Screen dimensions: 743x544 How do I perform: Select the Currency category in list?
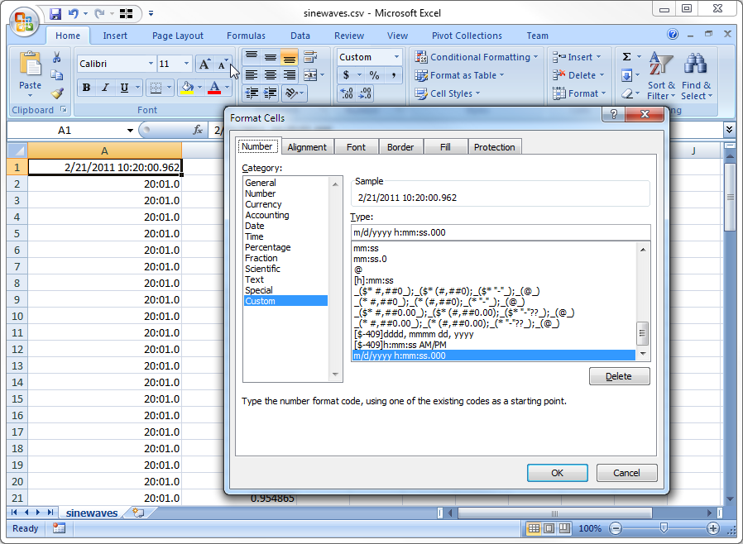(x=263, y=204)
